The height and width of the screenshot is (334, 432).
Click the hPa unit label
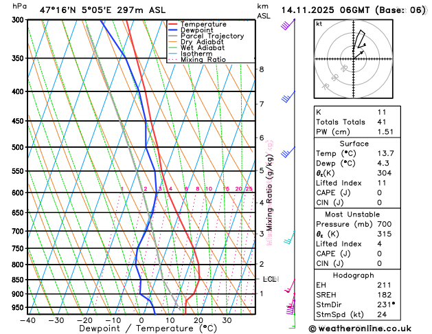[19, 6]
